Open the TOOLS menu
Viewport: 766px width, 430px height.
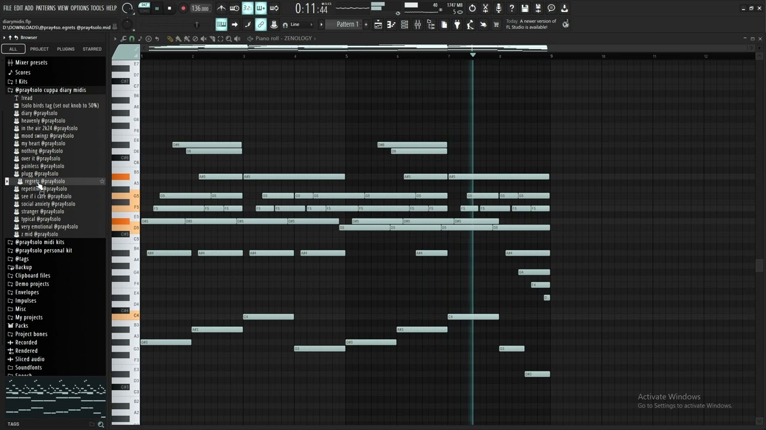97,8
